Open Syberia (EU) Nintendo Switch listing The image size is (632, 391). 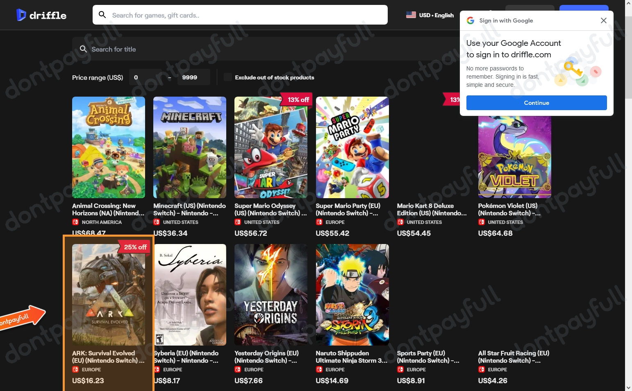coord(190,294)
